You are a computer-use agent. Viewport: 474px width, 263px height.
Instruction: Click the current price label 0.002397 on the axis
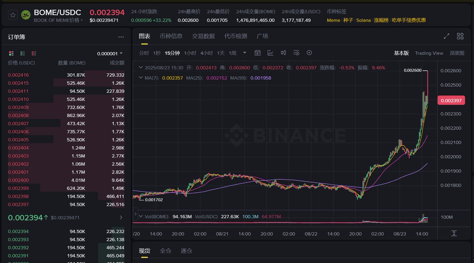[451, 100]
